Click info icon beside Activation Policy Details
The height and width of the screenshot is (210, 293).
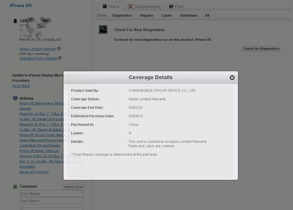pyautogui.click(x=60, y=58)
